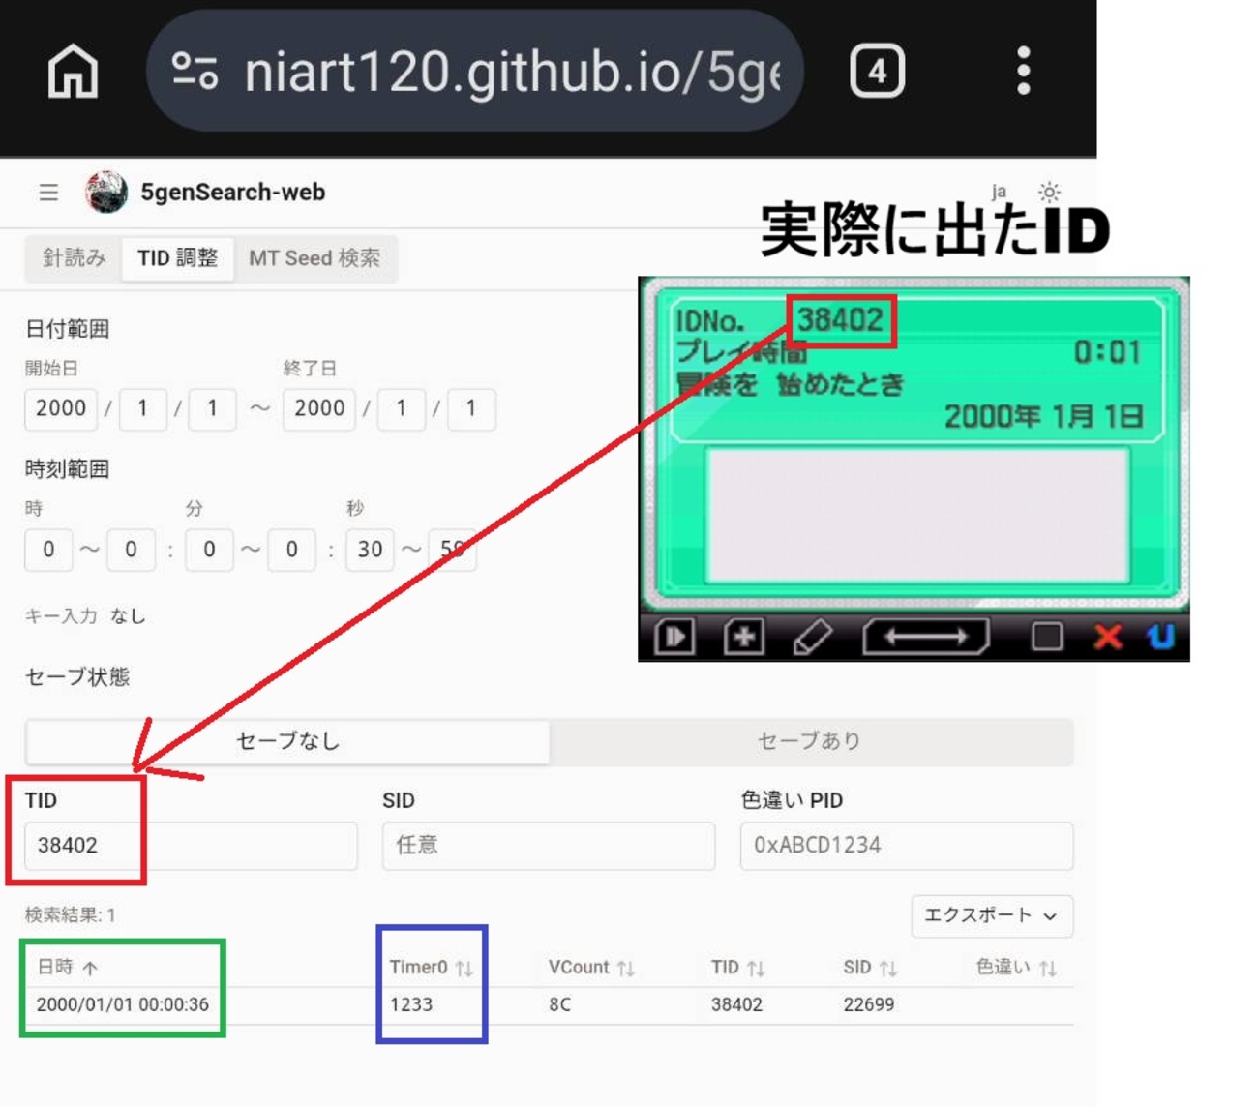Click the play icon in game toolbar
Viewport: 1258px width, 1107px height.
(x=674, y=637)
